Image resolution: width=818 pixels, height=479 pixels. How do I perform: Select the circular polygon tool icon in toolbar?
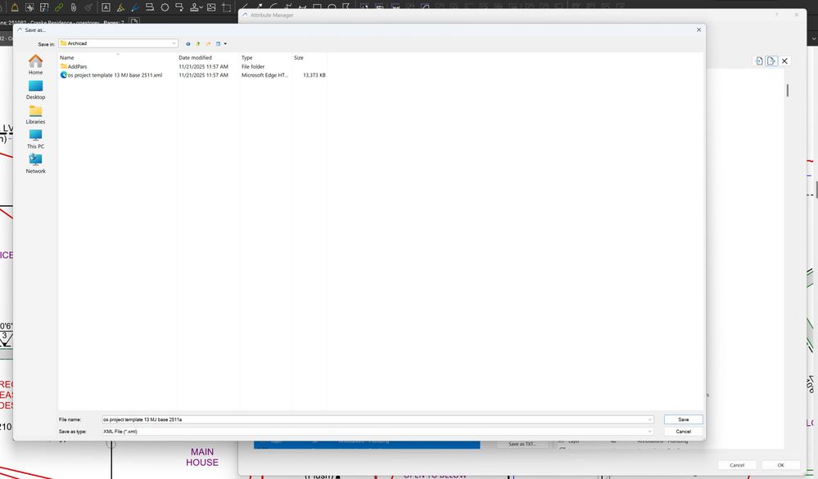[x=165, y=7]
